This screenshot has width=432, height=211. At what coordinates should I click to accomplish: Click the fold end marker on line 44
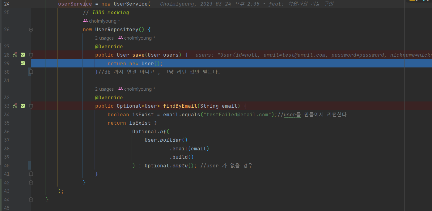point(31,199)
